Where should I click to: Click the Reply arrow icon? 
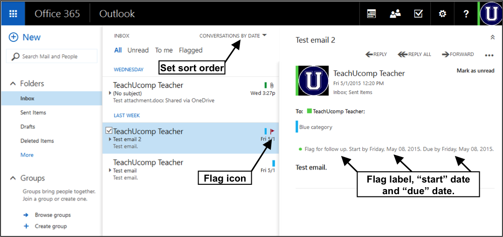point(369,54)
